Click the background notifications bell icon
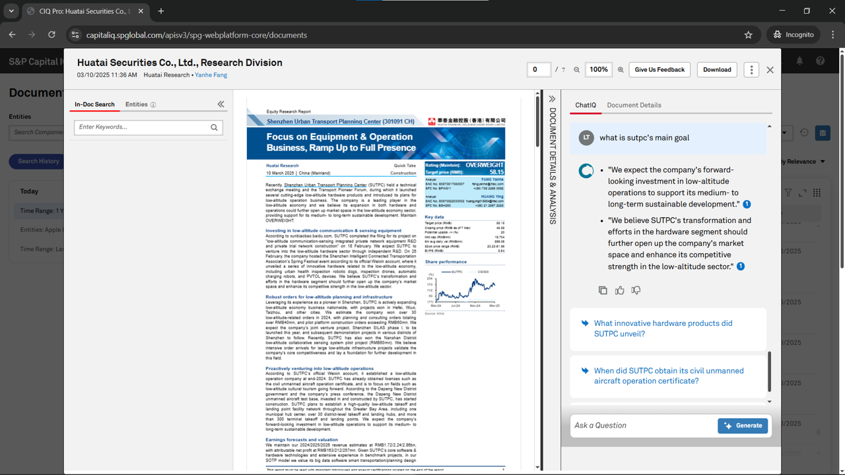The image size is (845, 475). click(799, 61)
